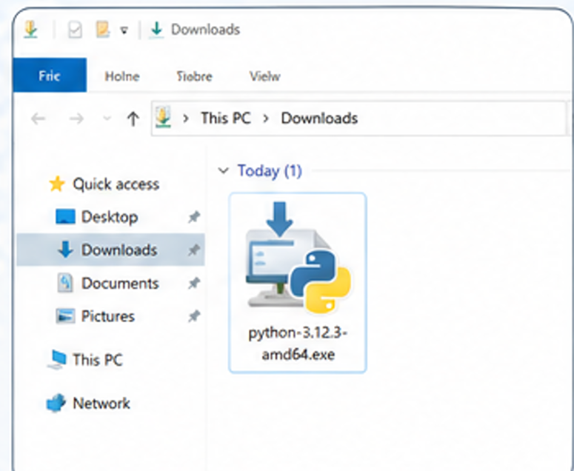Click the Pictures icon in the sidebar
This screenshot has height=471, width=574.
(x=65, y=316)
